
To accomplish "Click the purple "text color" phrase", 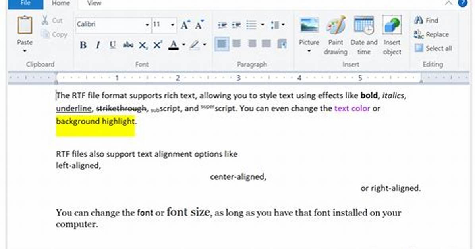I will point(352,108).
